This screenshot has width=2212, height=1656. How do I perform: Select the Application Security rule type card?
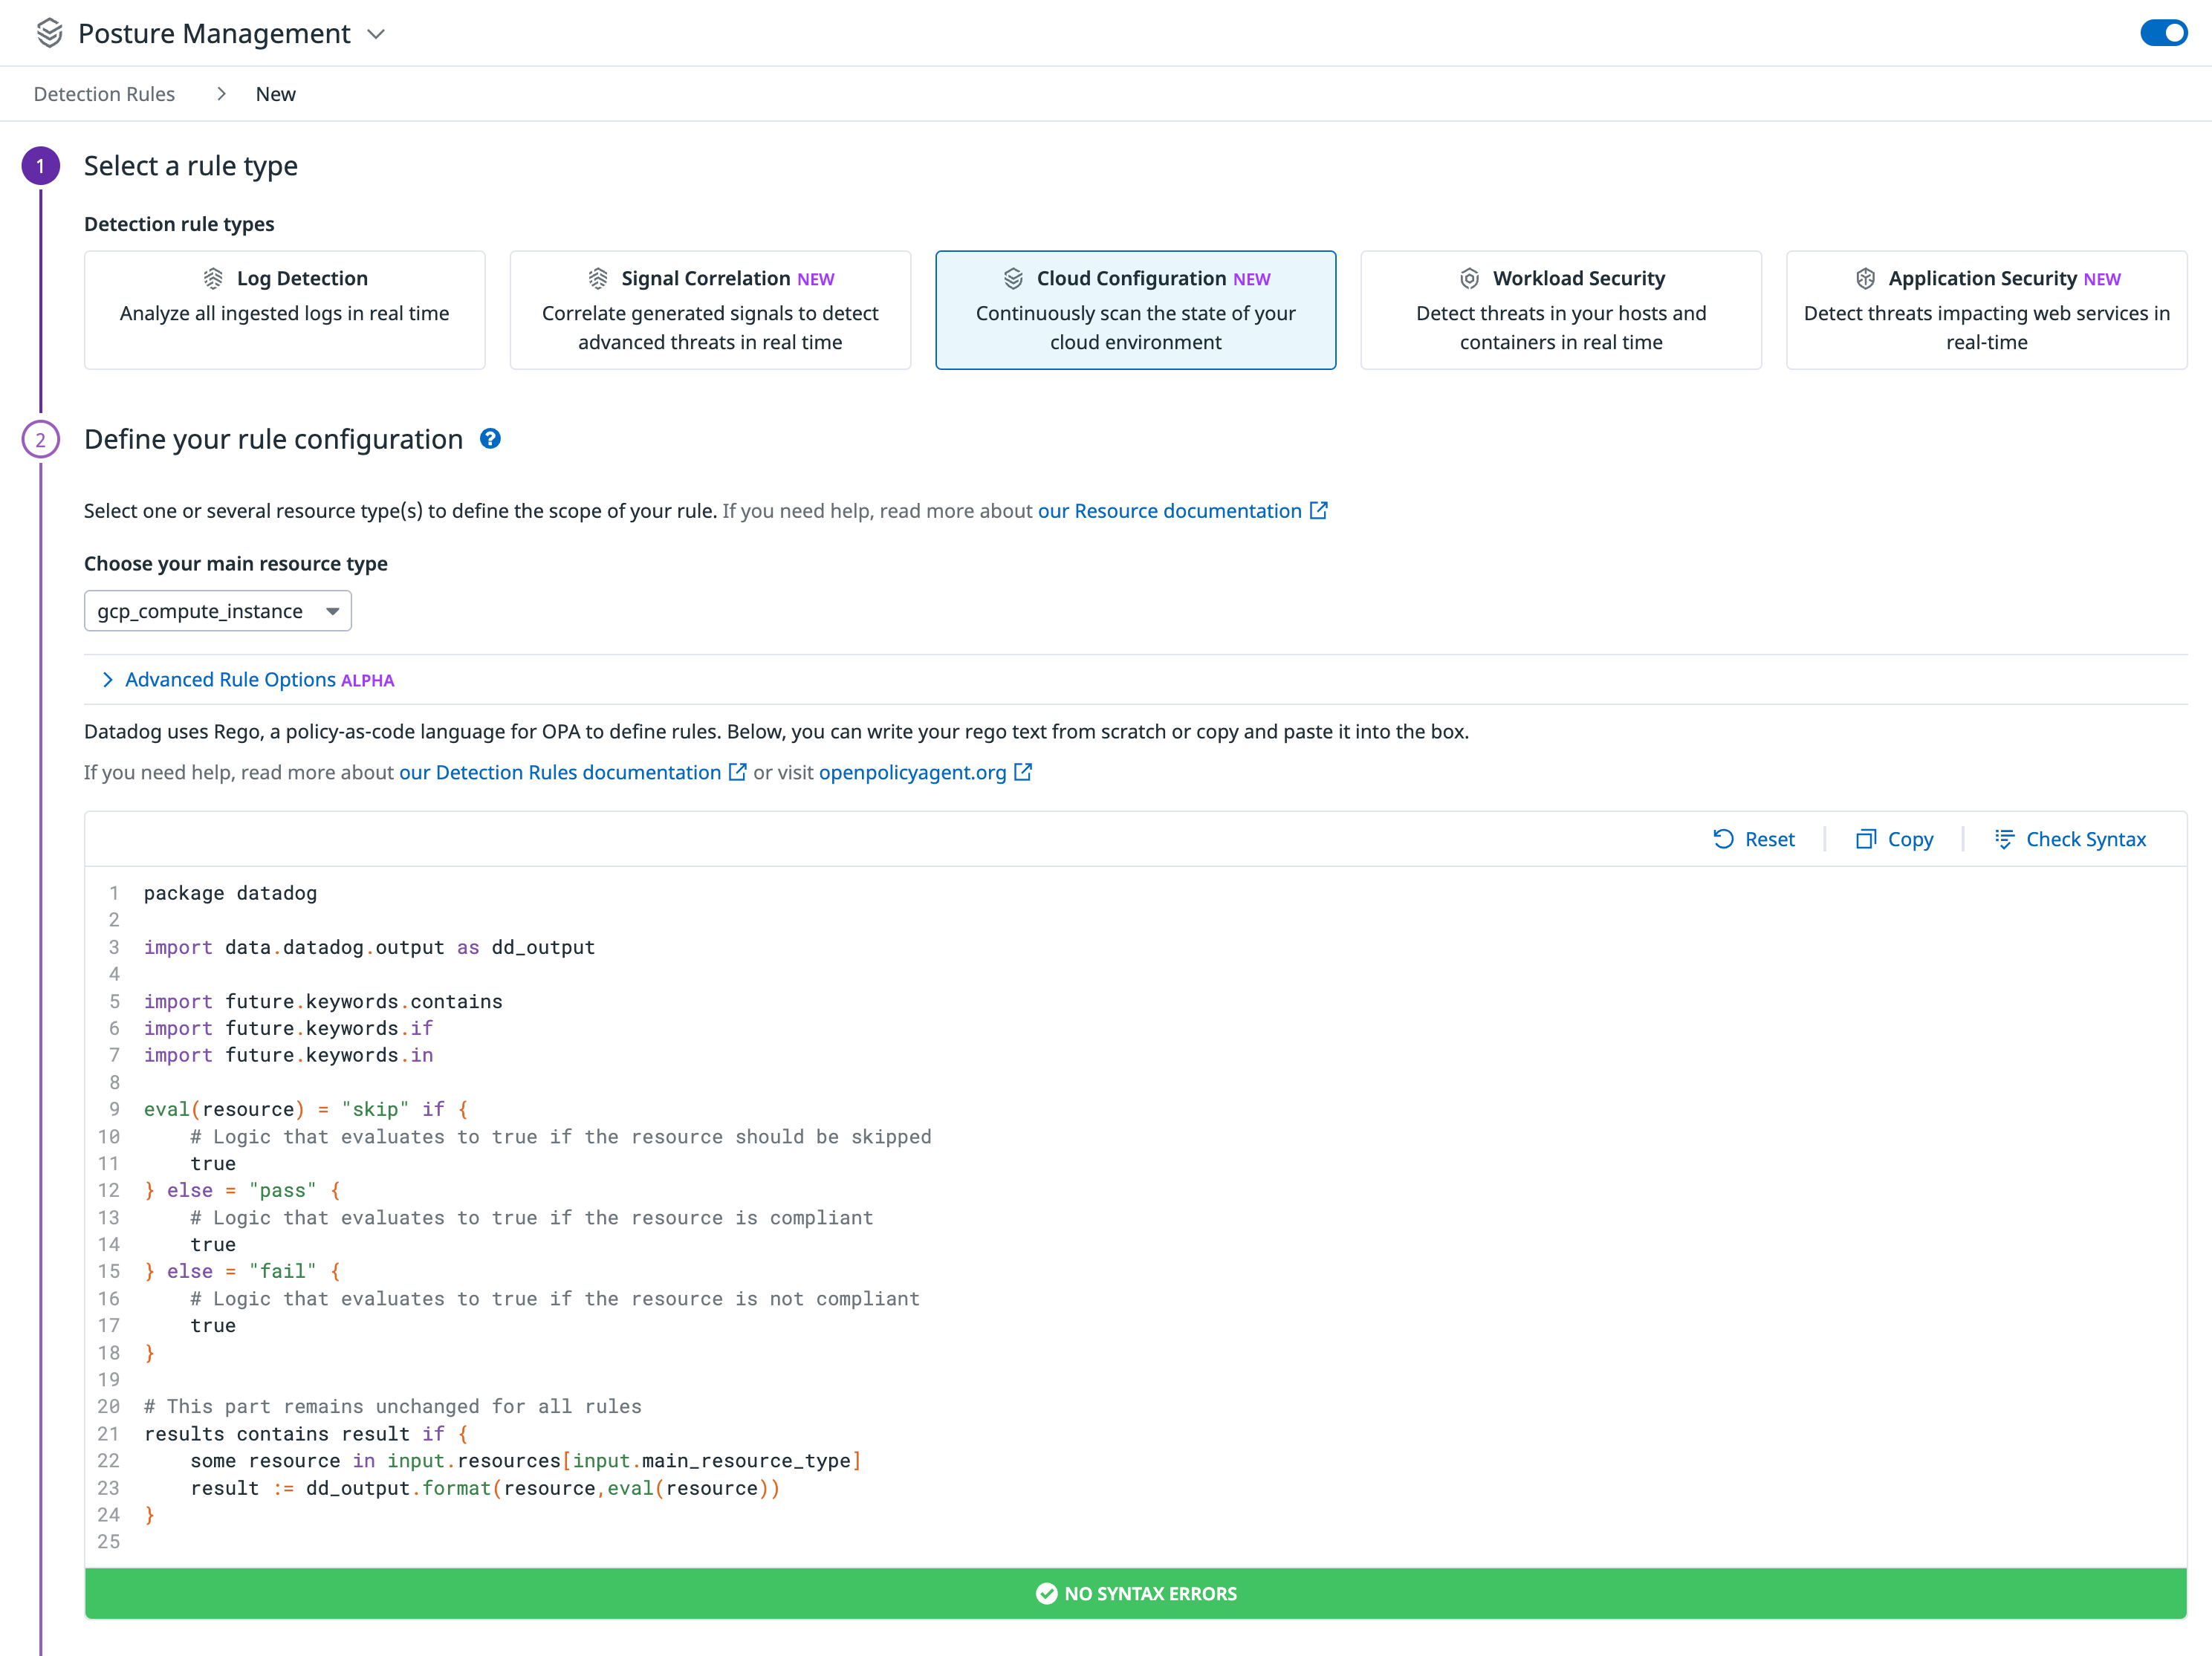[x=1986, y=310]
